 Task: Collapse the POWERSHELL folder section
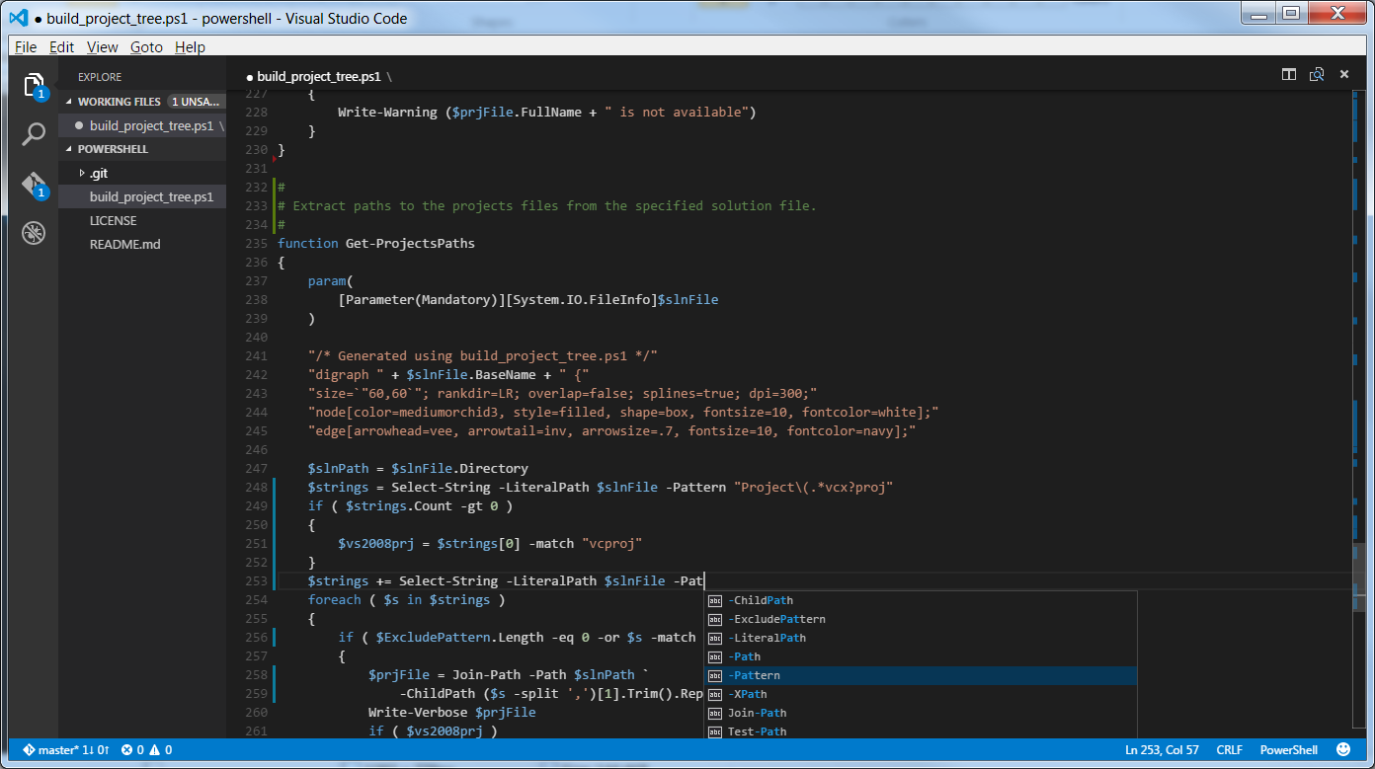pyautogui.click(x=69, y=149)
